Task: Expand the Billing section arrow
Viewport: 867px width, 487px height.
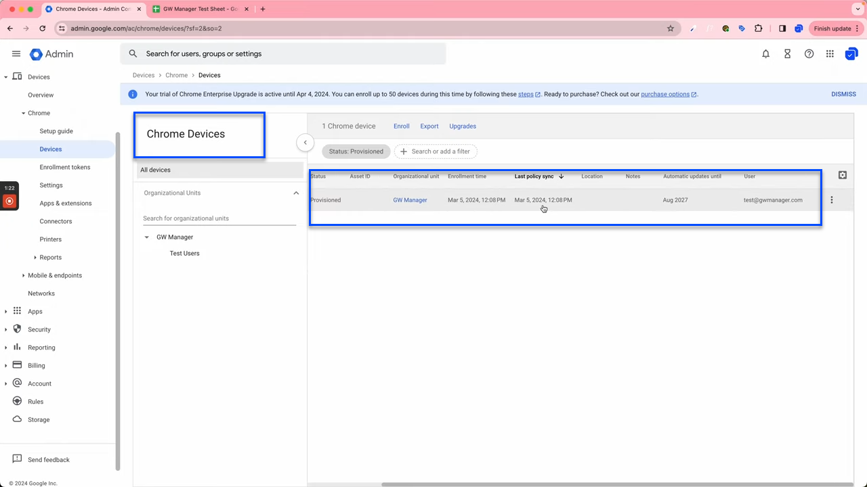Action: pyautogui.click(x=6, y=365)
